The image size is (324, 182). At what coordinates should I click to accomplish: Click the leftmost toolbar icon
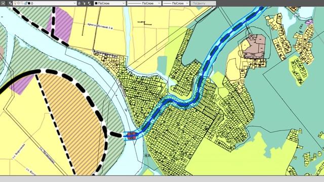(4, 4)
